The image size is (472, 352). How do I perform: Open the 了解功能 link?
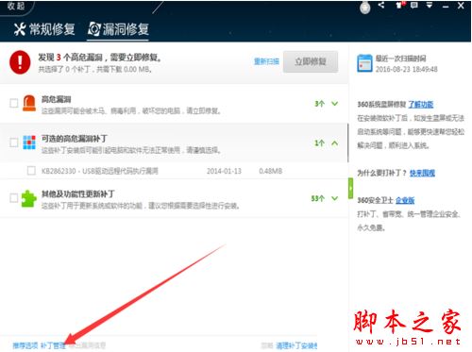tap(421, 104)
